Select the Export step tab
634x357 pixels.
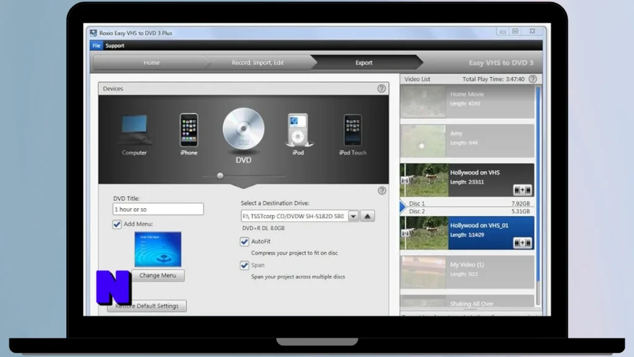(363, 63)
